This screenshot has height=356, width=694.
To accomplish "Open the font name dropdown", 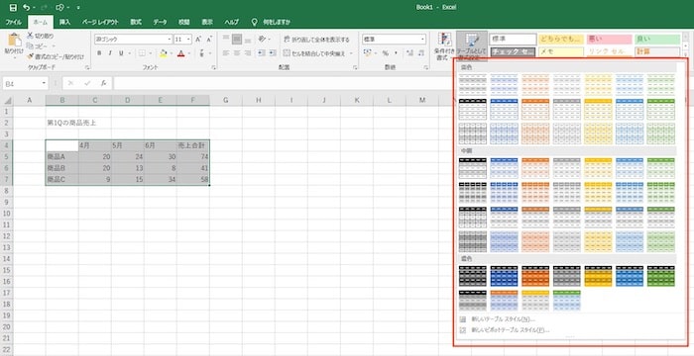I will click(170, 40).
